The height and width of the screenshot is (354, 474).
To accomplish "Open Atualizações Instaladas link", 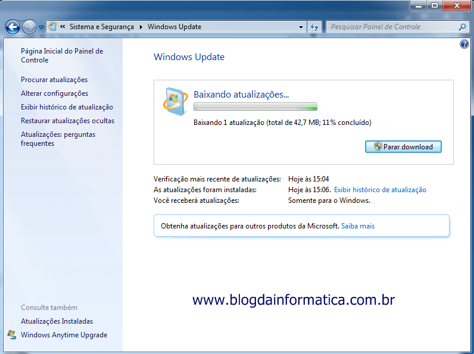I will [57, 321].
